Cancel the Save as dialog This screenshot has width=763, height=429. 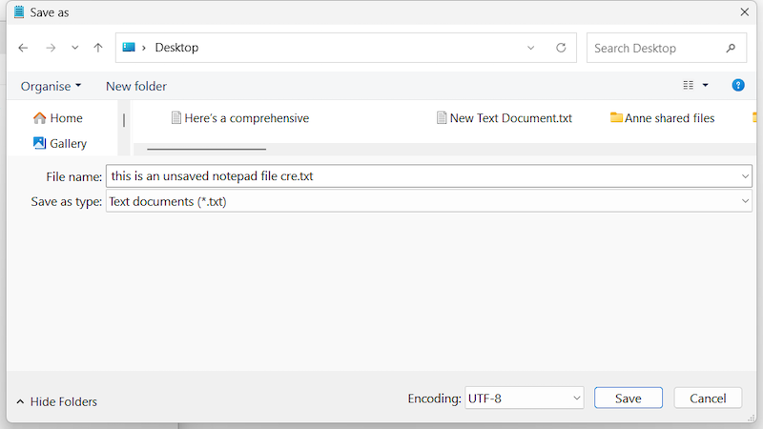(708, 398)
